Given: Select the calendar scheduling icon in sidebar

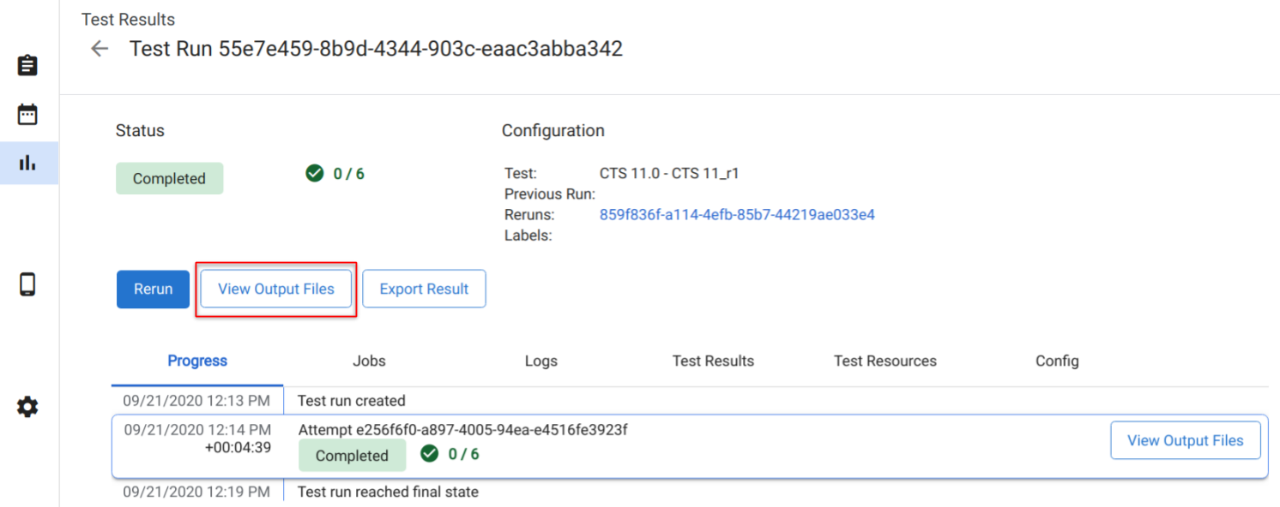Looking at the screenshot, I should [27, 114].
